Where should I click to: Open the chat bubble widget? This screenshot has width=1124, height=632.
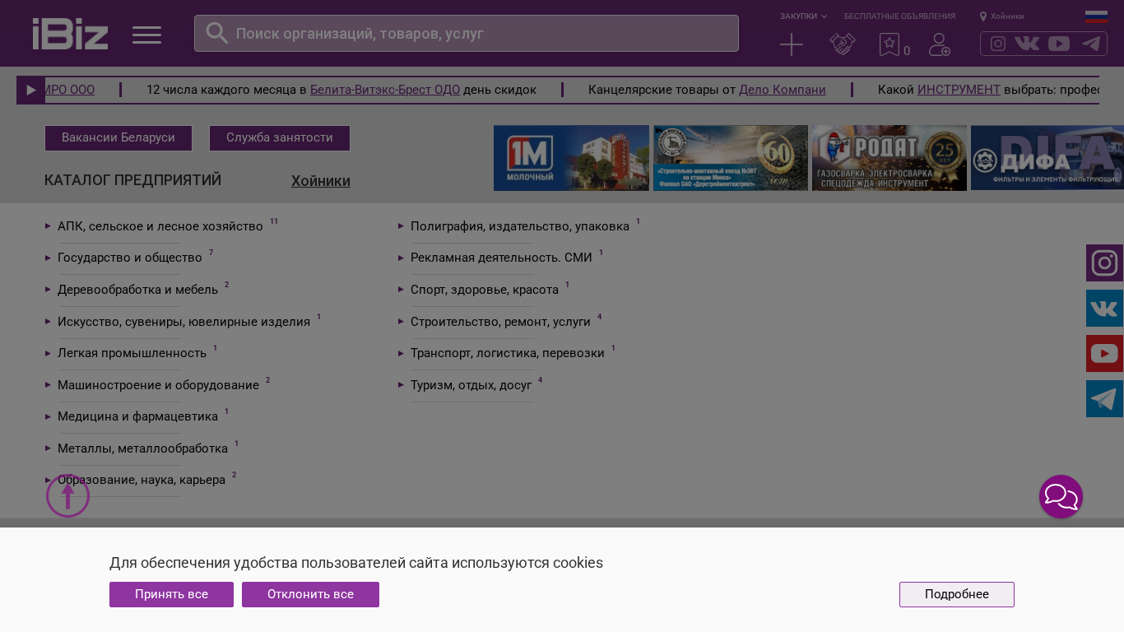(x=1061, y=497)
